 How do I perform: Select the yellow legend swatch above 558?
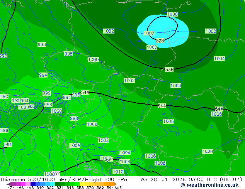point(82,184)
